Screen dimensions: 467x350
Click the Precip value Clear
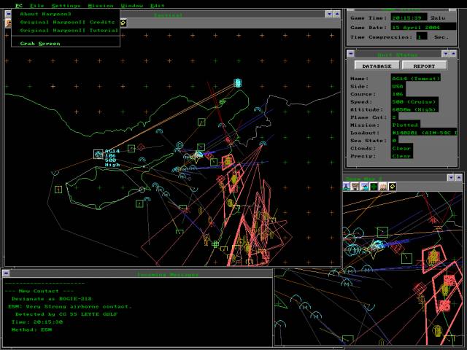(401, 156)
